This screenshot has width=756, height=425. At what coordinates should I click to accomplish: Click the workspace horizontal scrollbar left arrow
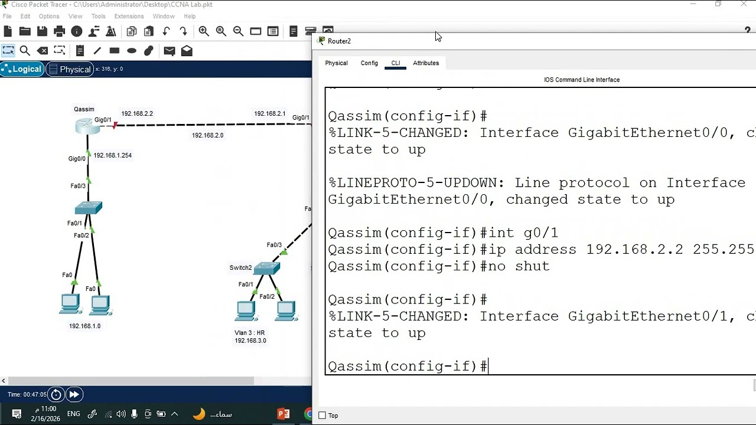click(4, 381)
